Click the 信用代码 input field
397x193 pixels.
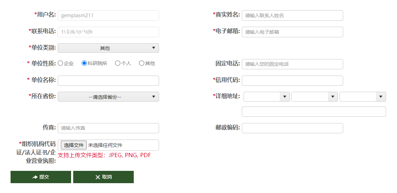click(x=292, y=81)
